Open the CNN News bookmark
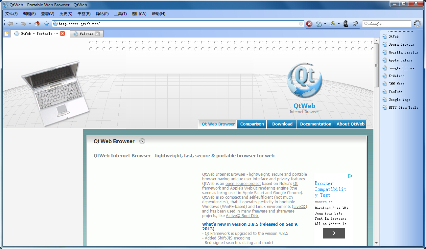 (x=394, y=84)
